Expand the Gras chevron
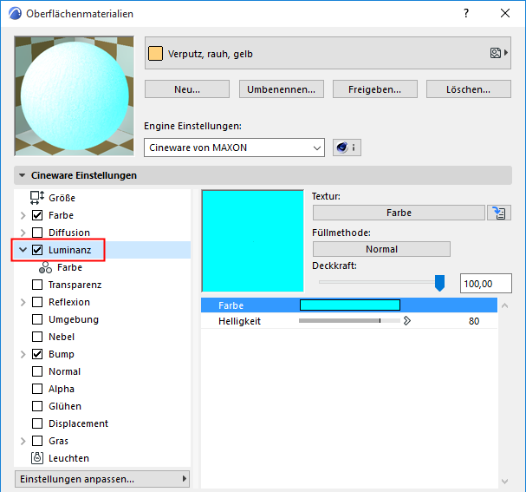The height and width of the screenshot is (492, 526). coord(23,441)
